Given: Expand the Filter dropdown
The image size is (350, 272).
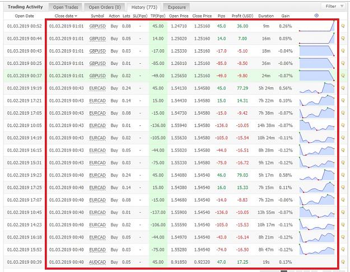Looking at the screenshot, I should coord(333,7).
